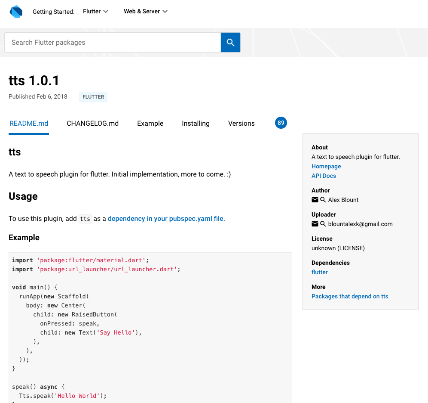428x403 pixels.
Task: Click the search icon beside Alex Blount
Action: 323,200
